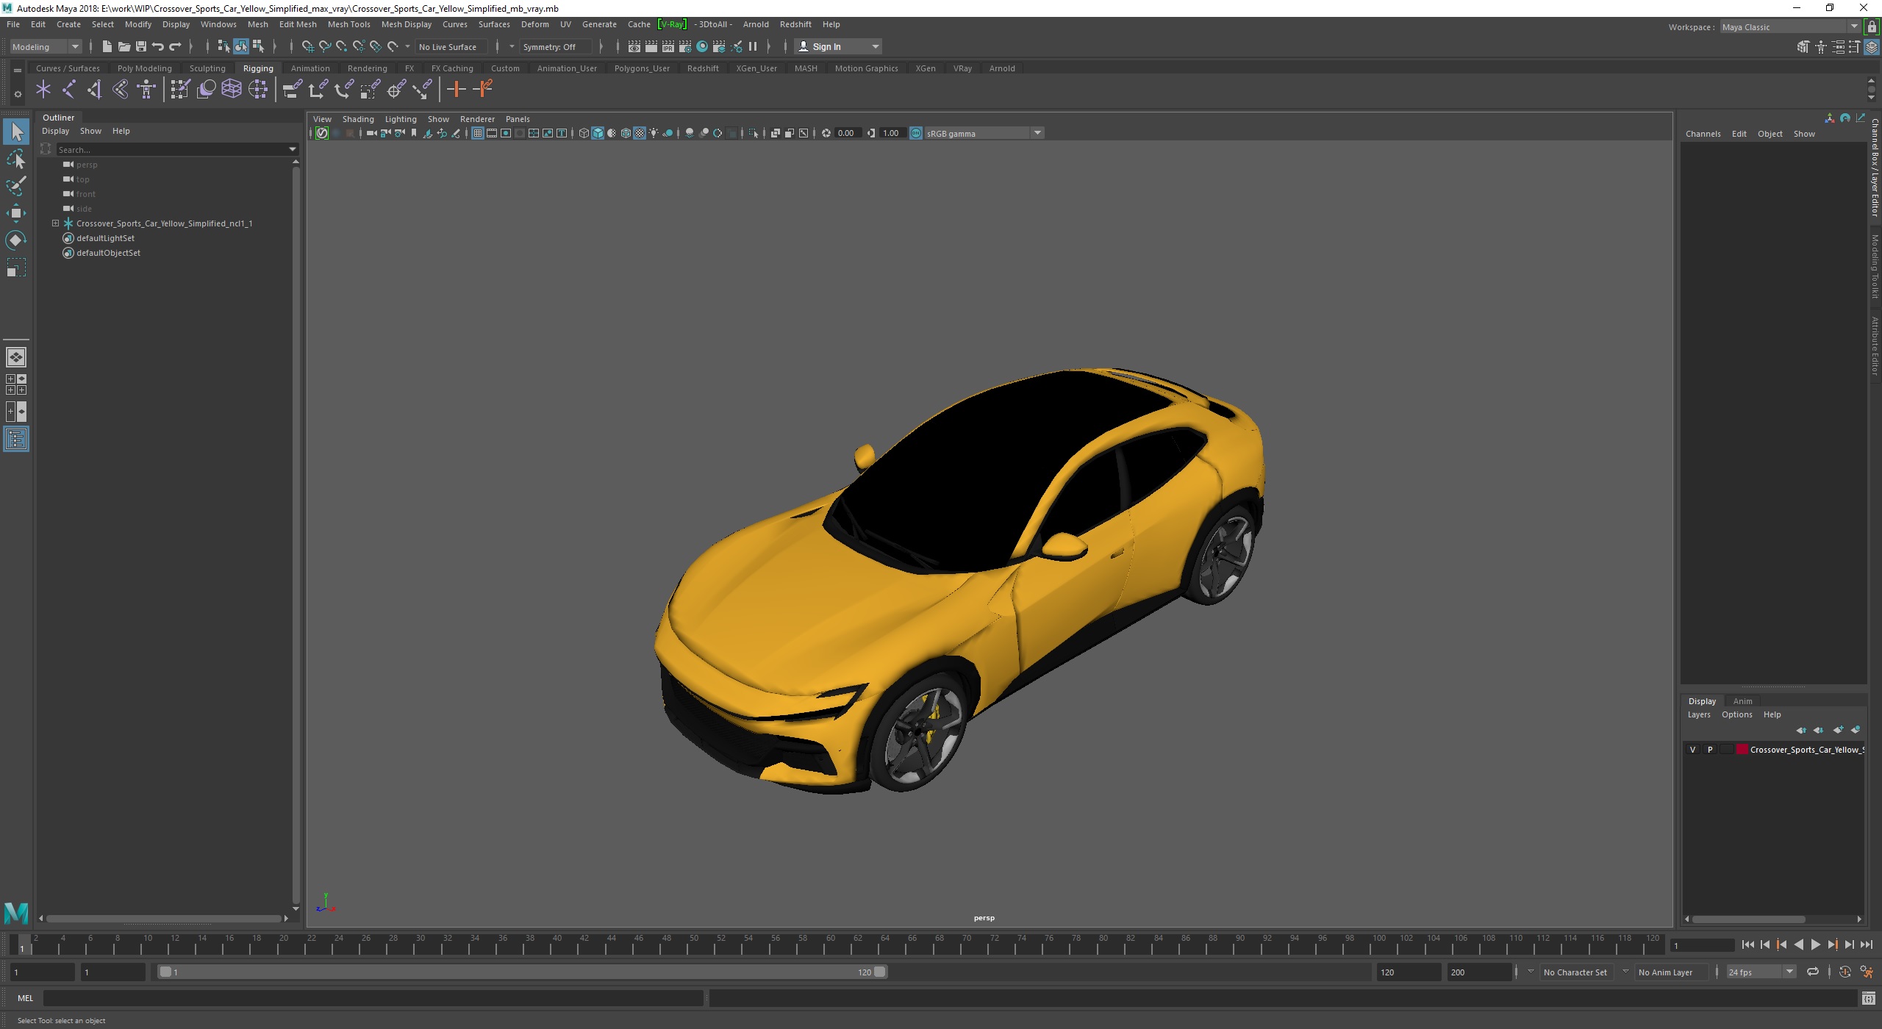Click the play forwards button

1815,945
